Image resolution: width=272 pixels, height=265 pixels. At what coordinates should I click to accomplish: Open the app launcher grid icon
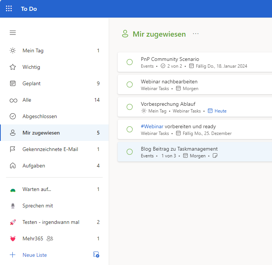(9, 9)
